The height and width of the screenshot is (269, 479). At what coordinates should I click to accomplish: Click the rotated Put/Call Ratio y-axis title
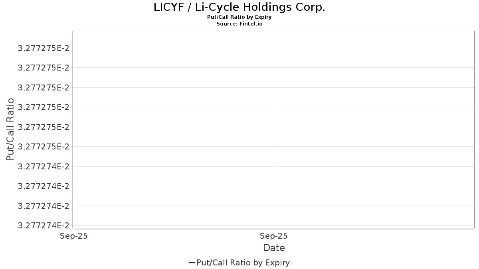pos(10,130)
